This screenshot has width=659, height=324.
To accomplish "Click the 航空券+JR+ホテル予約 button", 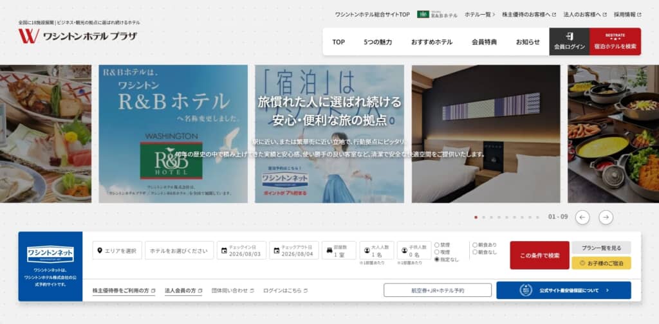I will click(x=438, y=290).
